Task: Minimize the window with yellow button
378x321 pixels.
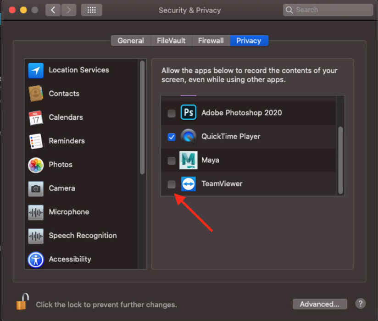Action: (23, 10)
